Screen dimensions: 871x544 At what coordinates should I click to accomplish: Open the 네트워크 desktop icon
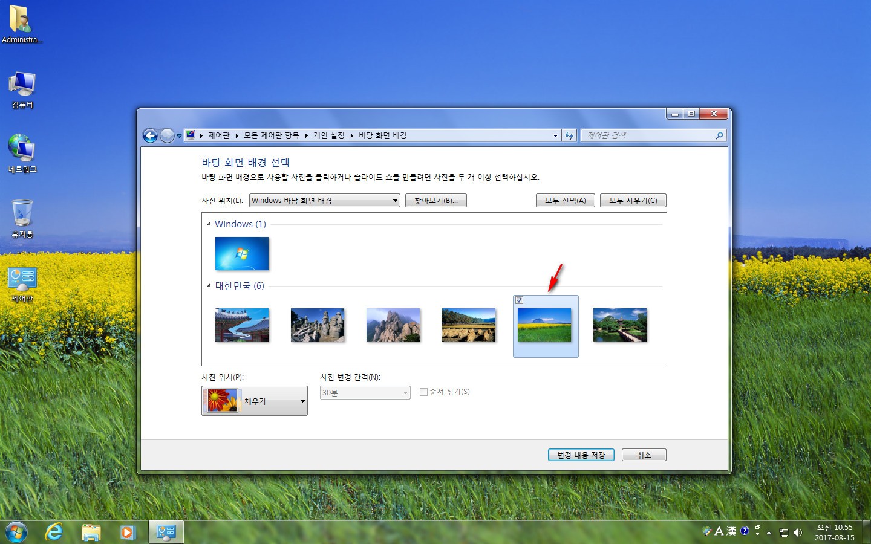22,154
